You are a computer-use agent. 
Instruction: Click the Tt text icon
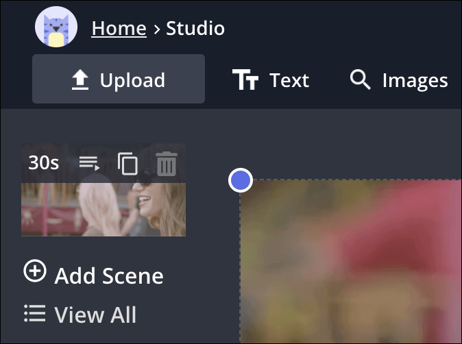[x=245, y=81]
